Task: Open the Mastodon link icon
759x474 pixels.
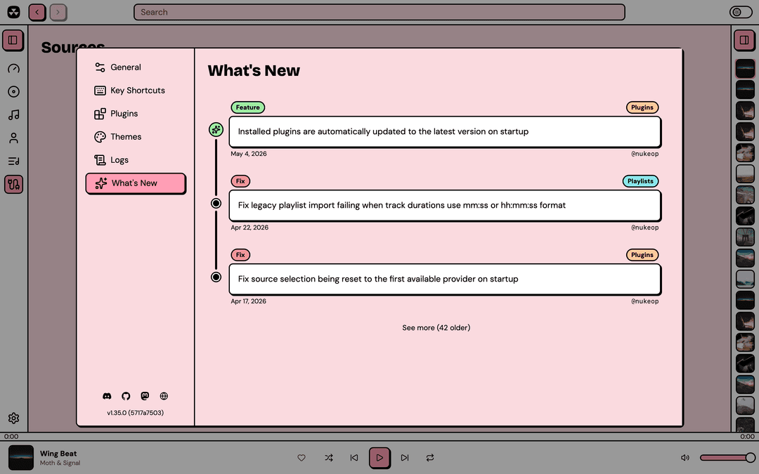Action: pyautogui.click(x=145, y=396)
